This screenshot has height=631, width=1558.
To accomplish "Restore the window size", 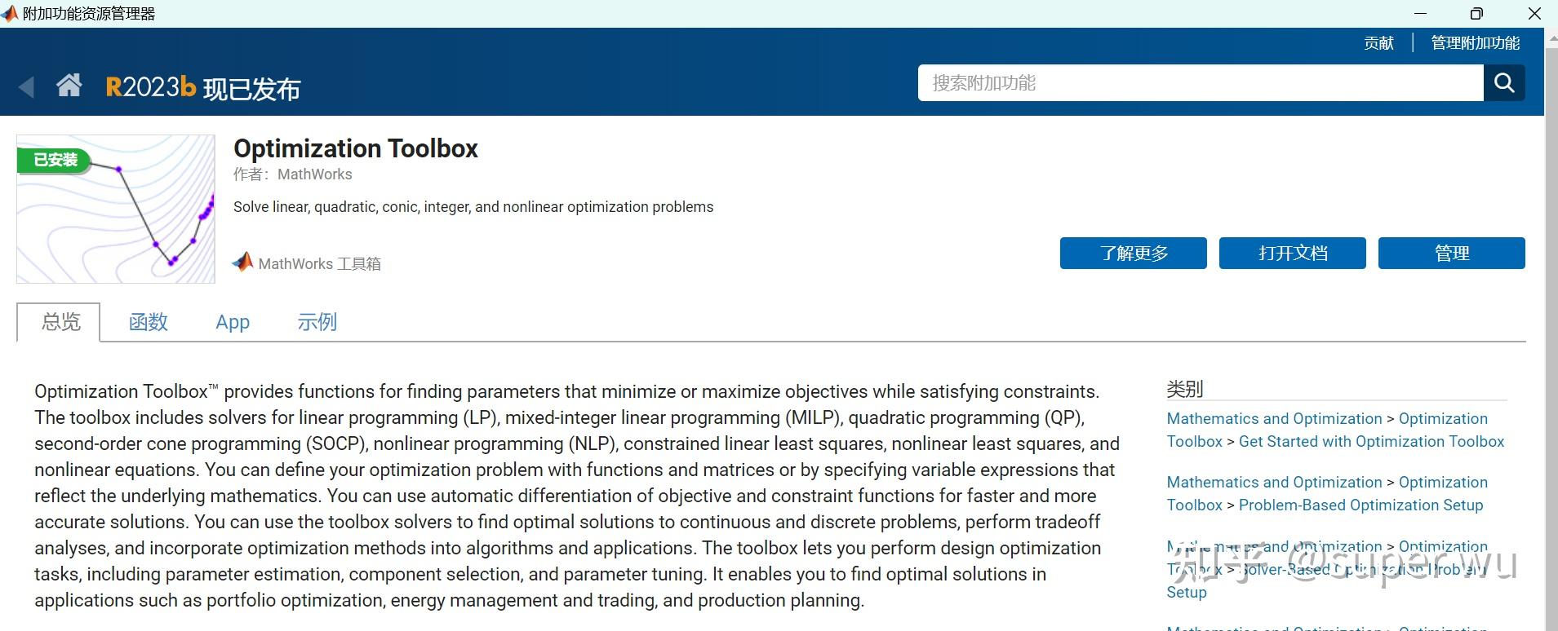I will [x=1476, y=14].
